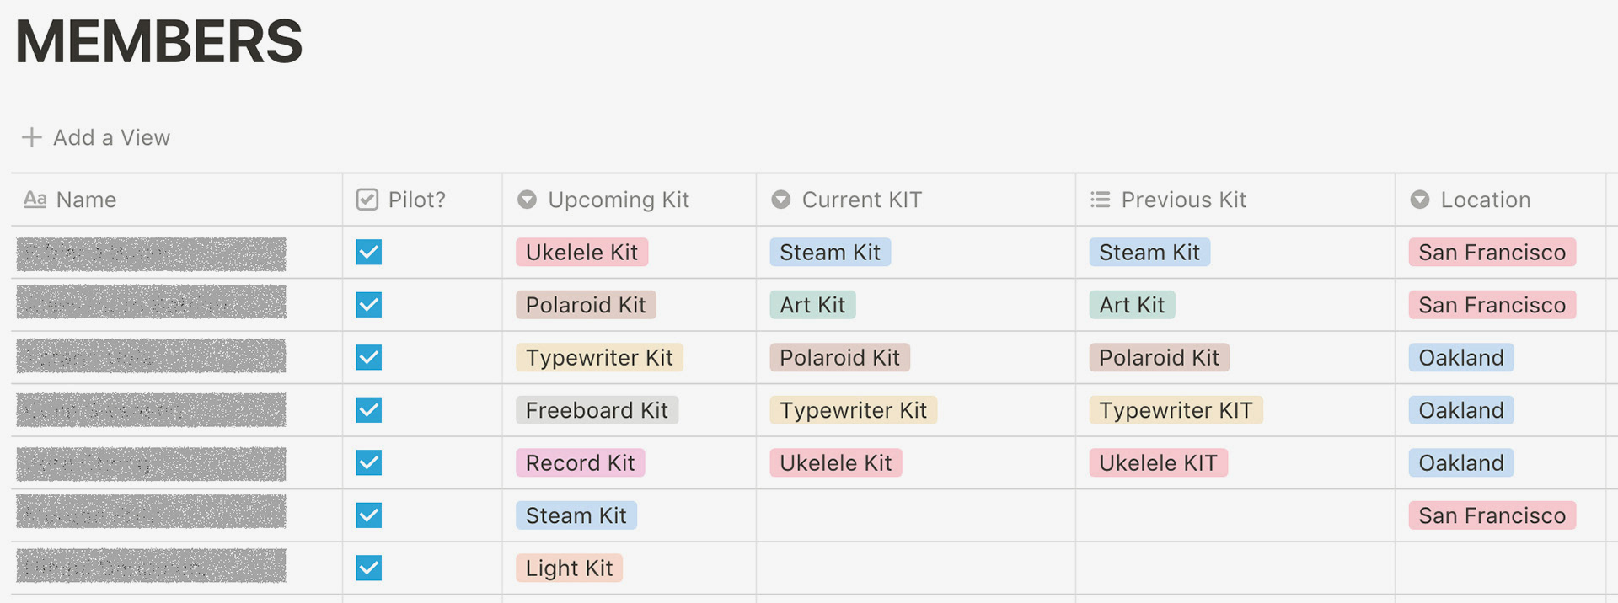The width and height of the screenshot is (1618, 603).
Task: Click the blurred name in the first row
Action: [x=151, y=253]
